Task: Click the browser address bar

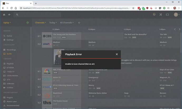Action: [x=76, y=8]
